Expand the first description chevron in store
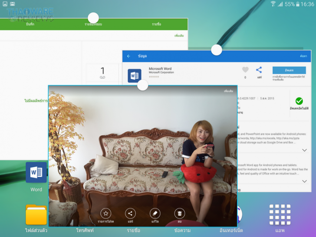Screen dimensions: 316x237 pos(305,150)
